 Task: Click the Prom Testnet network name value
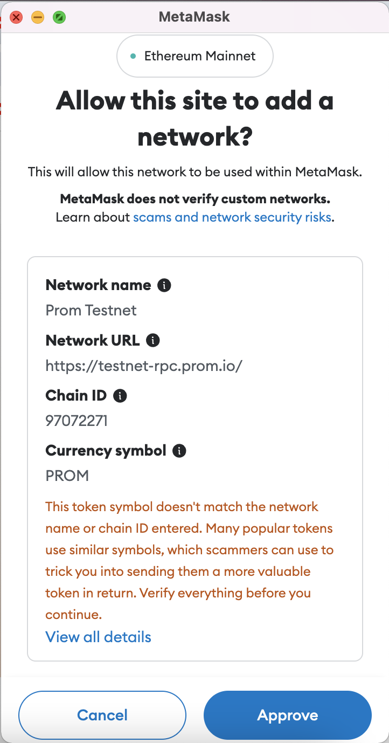point(91,311)
